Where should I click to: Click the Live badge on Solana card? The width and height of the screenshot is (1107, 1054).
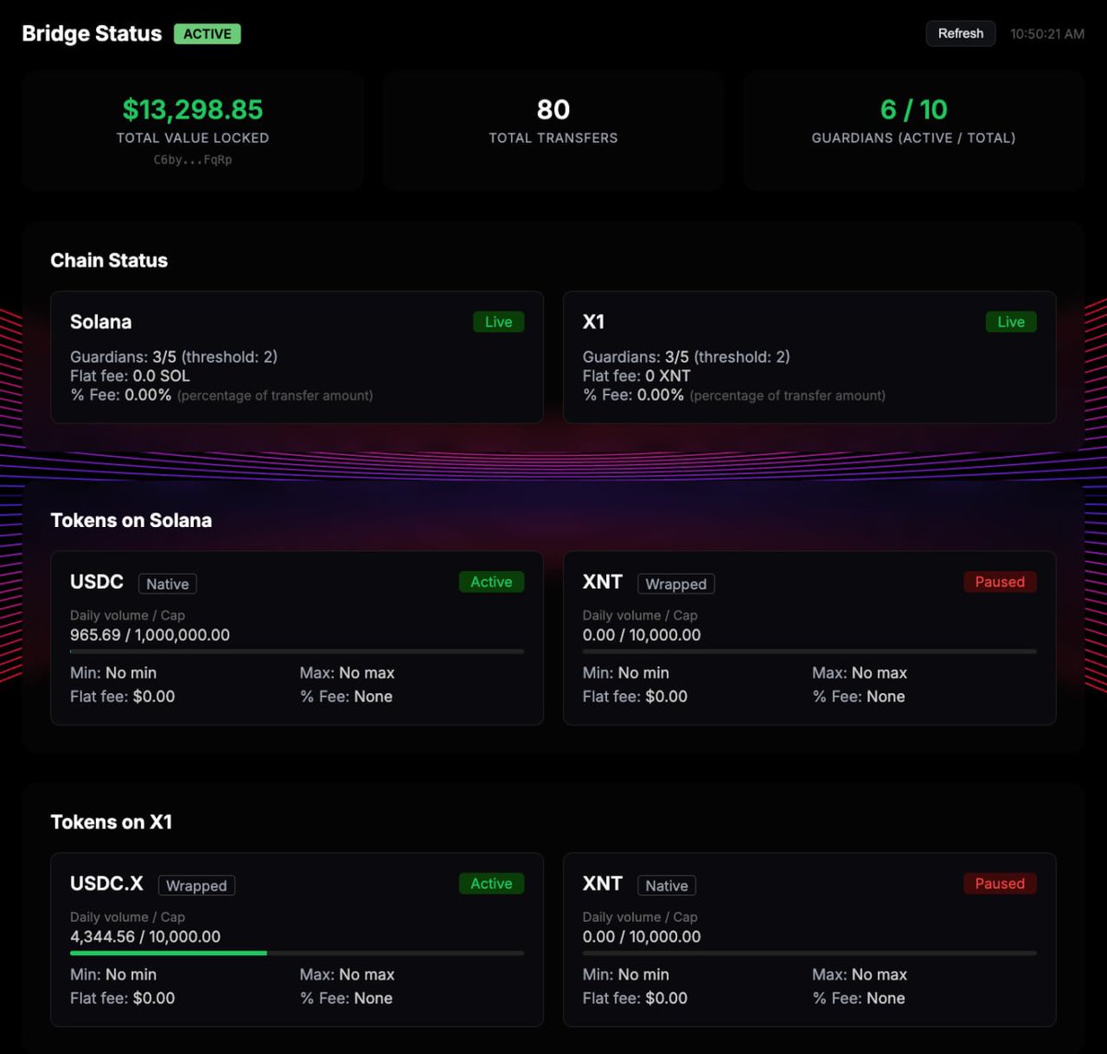point(498,322)
